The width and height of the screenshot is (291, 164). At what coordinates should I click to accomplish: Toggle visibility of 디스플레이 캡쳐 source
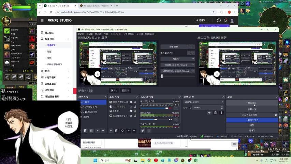click(131, 115)
